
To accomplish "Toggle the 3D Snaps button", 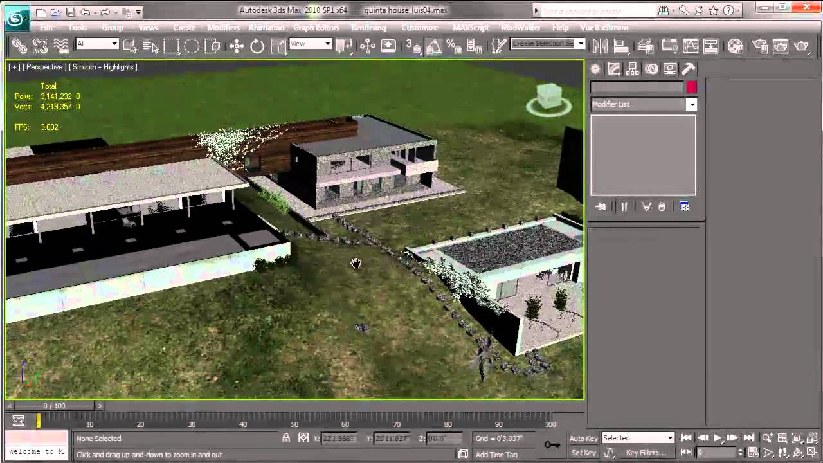I will tap(413, 46).
